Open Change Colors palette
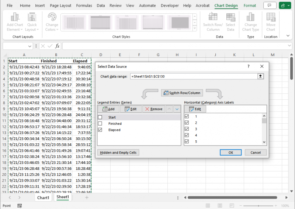 point(52,22)
